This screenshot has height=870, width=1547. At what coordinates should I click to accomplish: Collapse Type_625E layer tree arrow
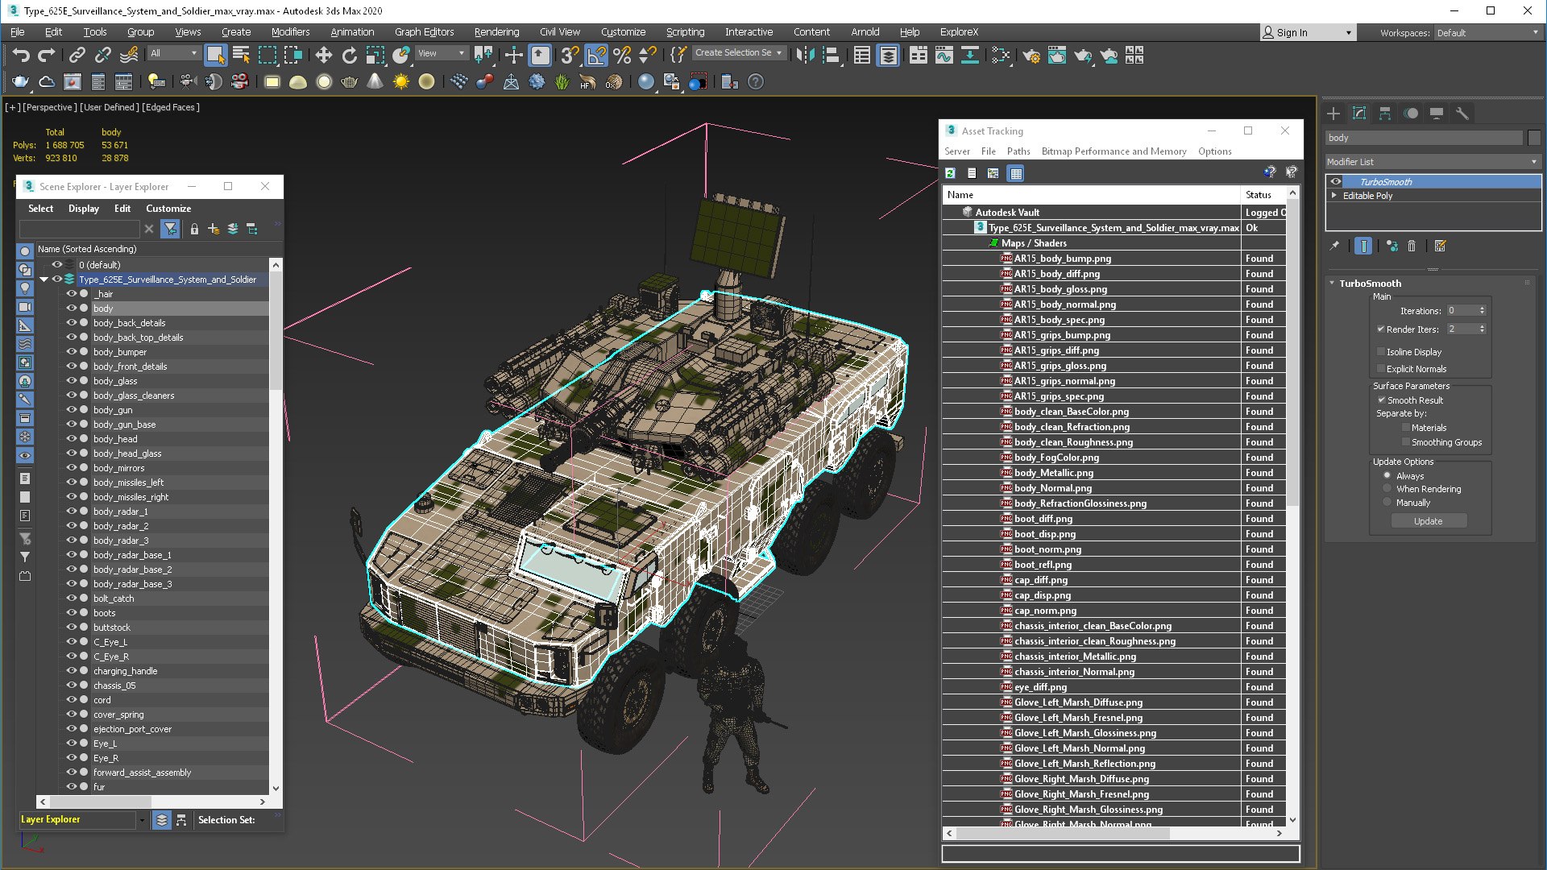(x=44, y=280)
